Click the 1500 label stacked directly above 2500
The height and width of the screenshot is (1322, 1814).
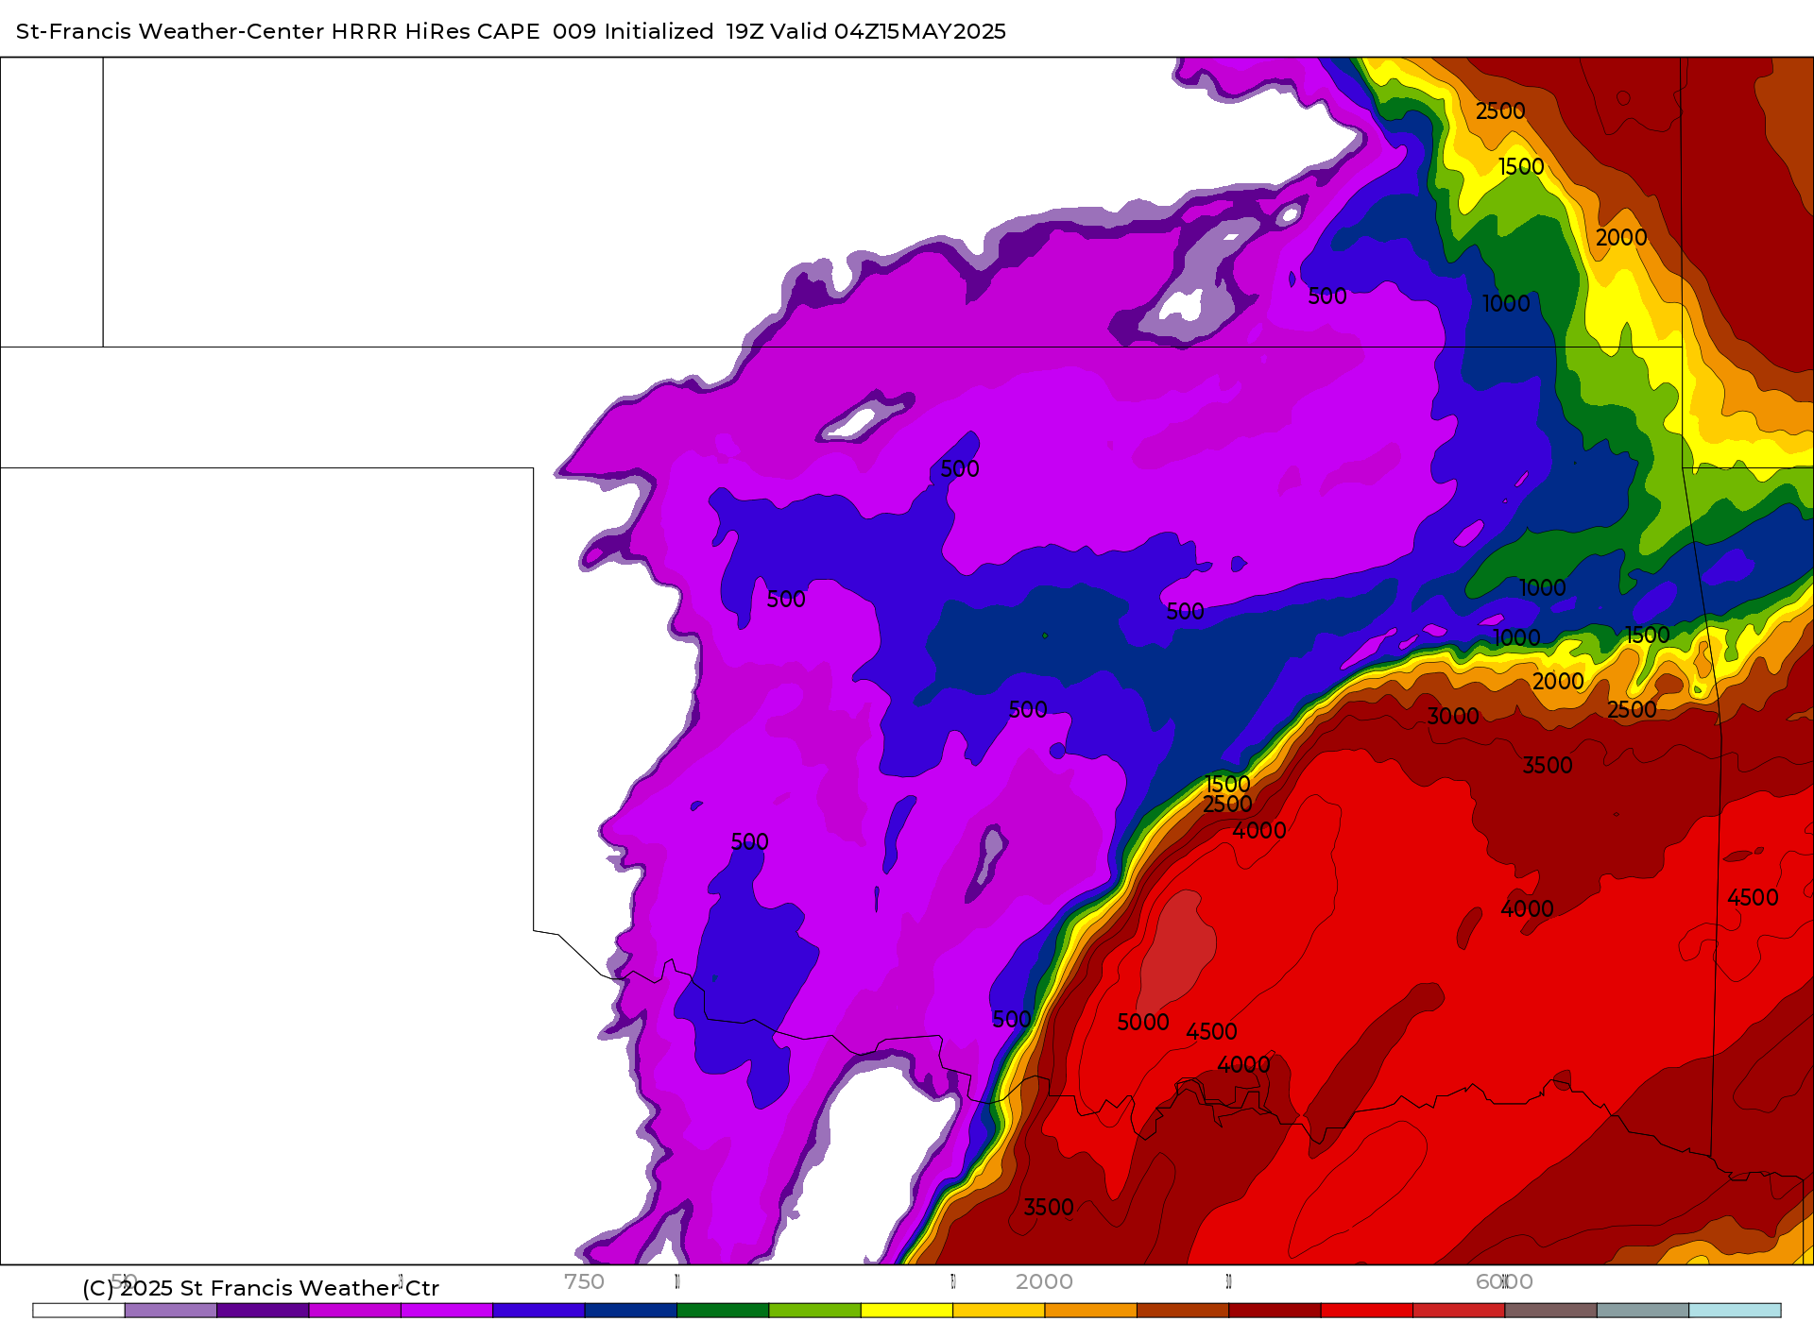click(x=1228, y=785)
